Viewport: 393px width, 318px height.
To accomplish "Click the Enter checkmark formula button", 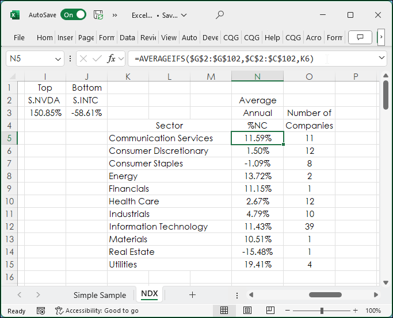I will click(97, 59).
